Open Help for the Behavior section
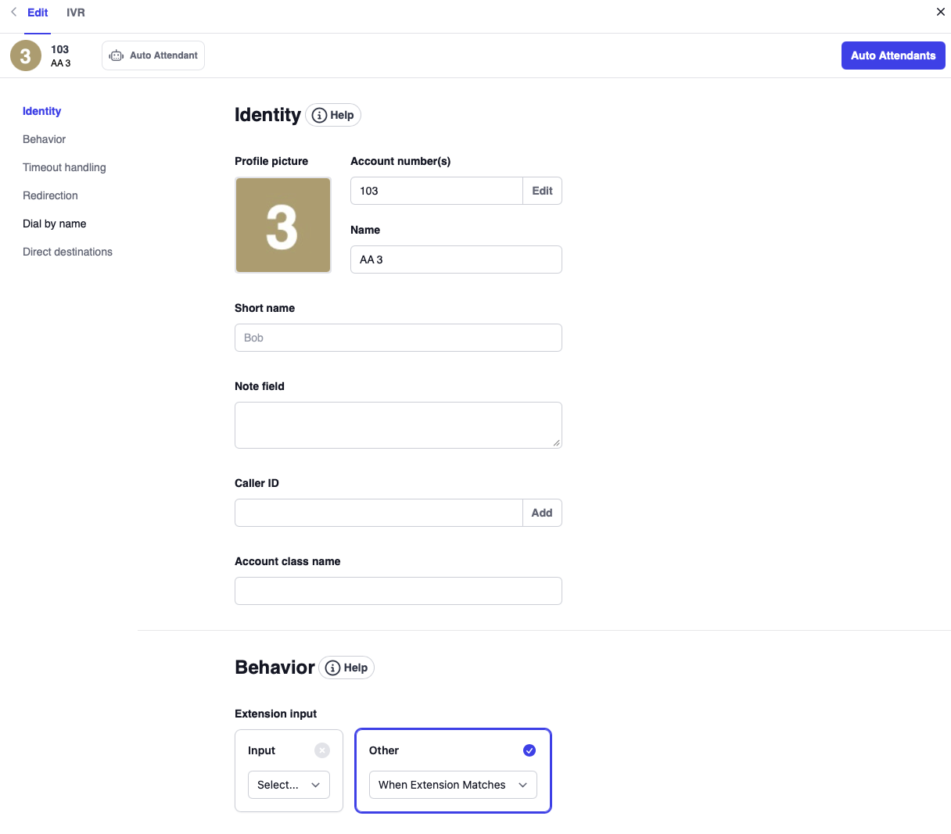This screenshot has width=951, height=834. 346,668
